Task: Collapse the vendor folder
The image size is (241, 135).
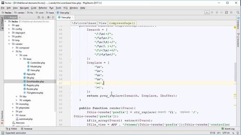Action: click(9, 44)
